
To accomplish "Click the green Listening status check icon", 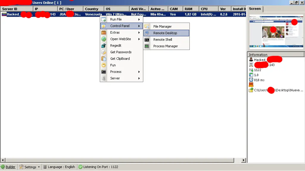I will point(80,167).
